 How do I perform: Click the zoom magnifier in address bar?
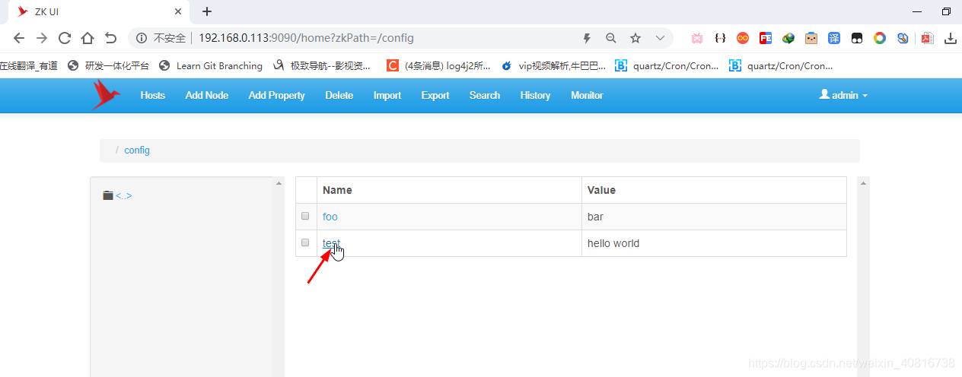[610, 38]
